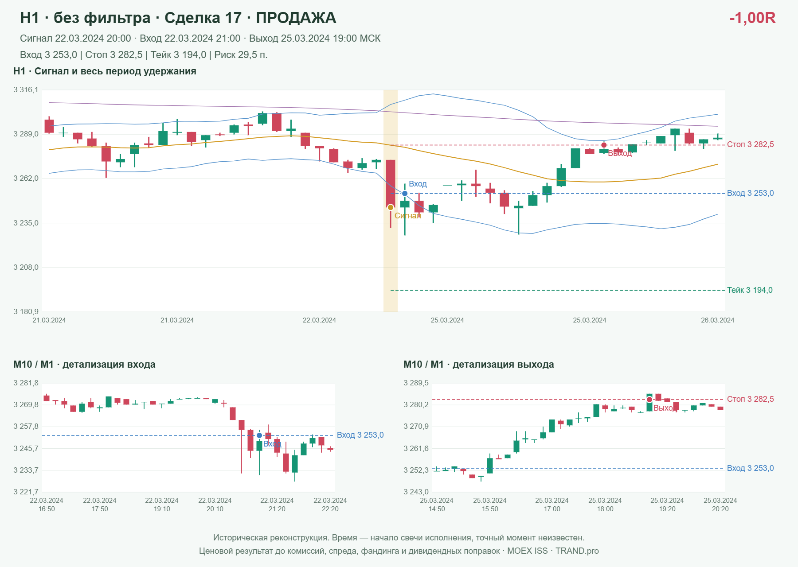The image size is (798, 567).
Task: Click the 3 316,1 price axis label
Action: pos(26,90)
